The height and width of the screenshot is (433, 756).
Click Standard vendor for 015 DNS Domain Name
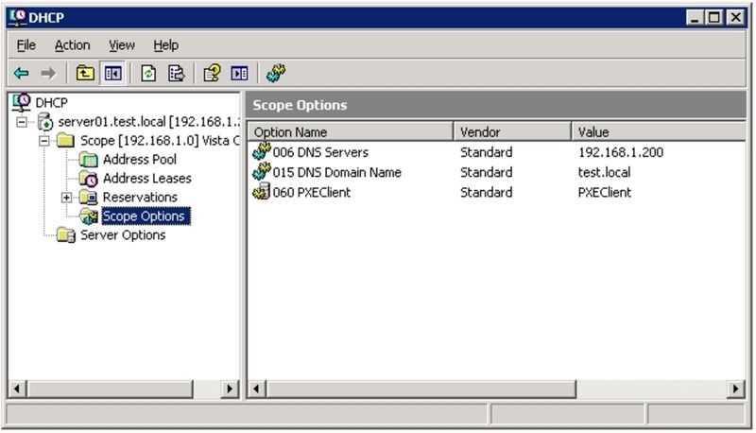[x=486, y=172]
